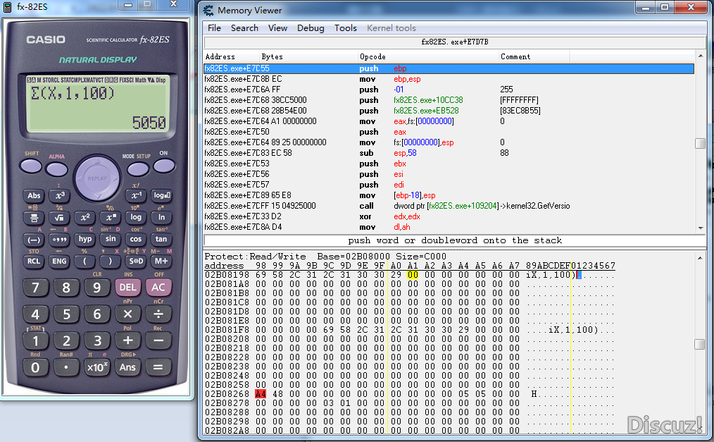This screenshot has height=442, width=714.
Task: Click the fraction key
Action: pos(35,217)
